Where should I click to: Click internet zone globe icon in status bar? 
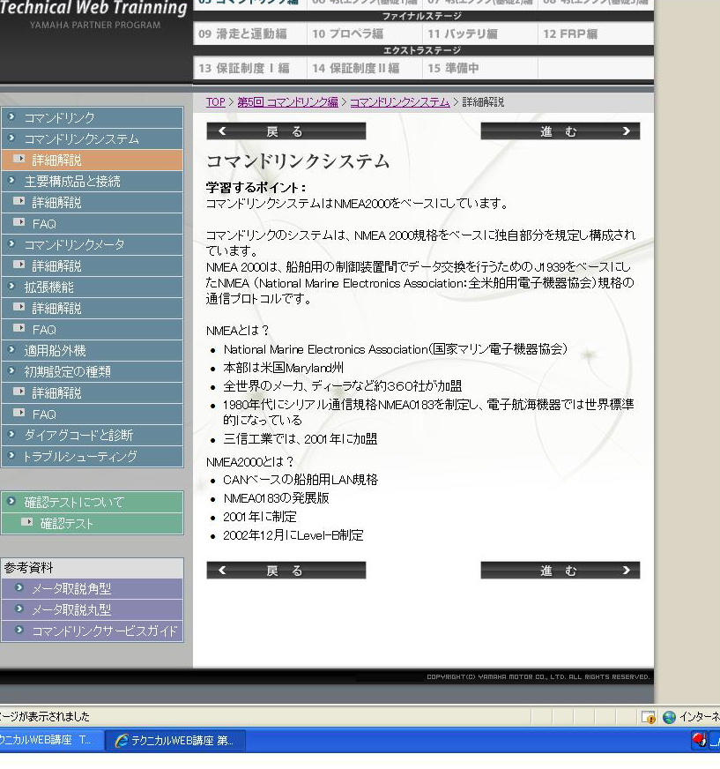pyautogui.click(x=669, y=717)
